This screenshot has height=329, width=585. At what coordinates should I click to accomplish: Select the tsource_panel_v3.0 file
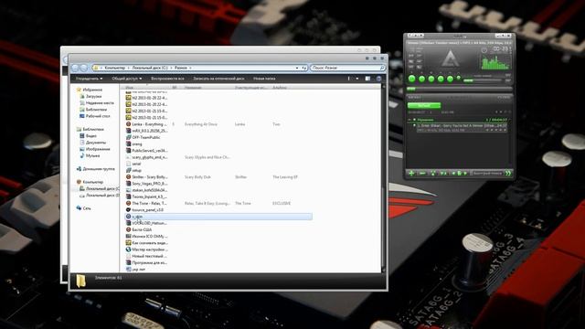[x=144, y=210]
